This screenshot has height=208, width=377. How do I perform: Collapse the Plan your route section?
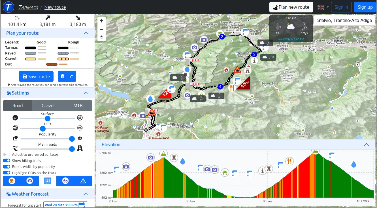coord(86,33)
